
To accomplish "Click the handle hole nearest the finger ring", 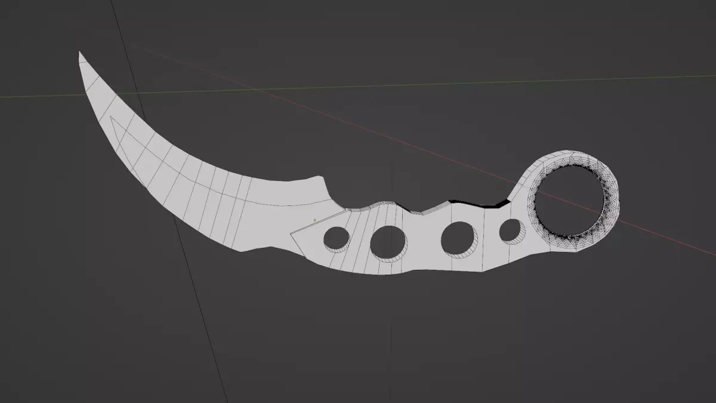I will tap(511, 230).
